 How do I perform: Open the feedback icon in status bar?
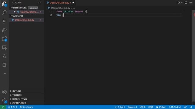pyautogui.click(x=186, y=107)
